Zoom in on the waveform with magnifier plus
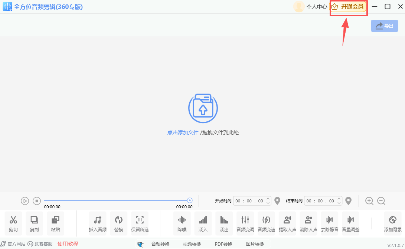This screenshot has width=405, height=249. pos(369,201)
